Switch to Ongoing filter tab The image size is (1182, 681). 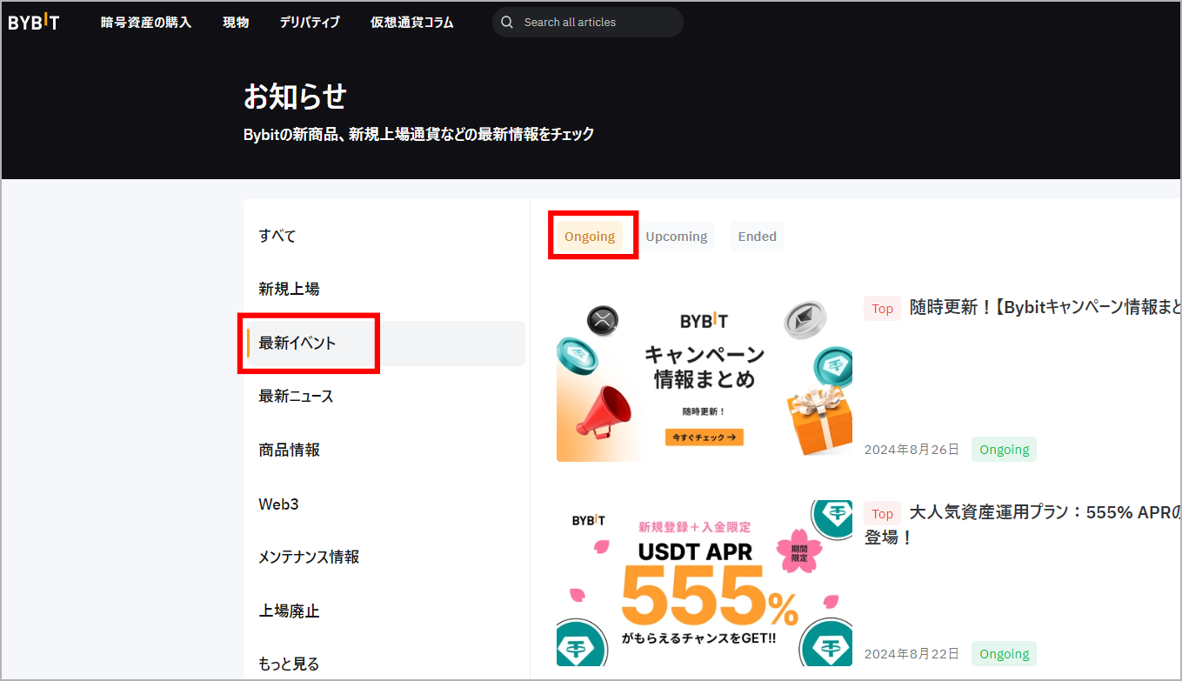tap(590, 237)
